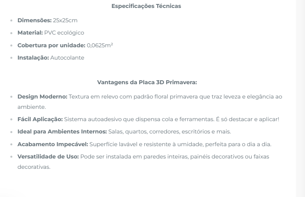Click the "Vantagens da Placa 3D Primavera:" heading
Screen dimensions: 305x197
pyautogui.click(x=147, y=82)
